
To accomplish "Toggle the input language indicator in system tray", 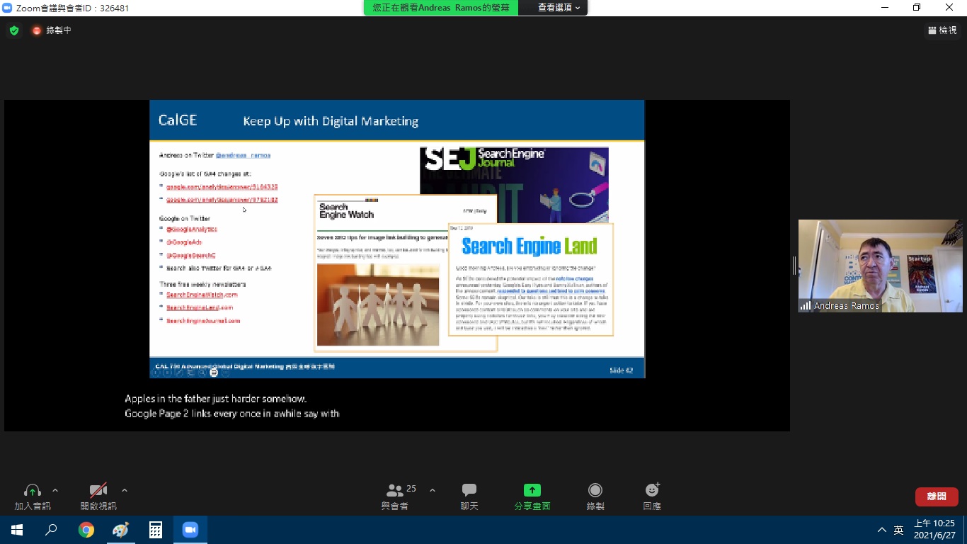I will pos(898,530).
